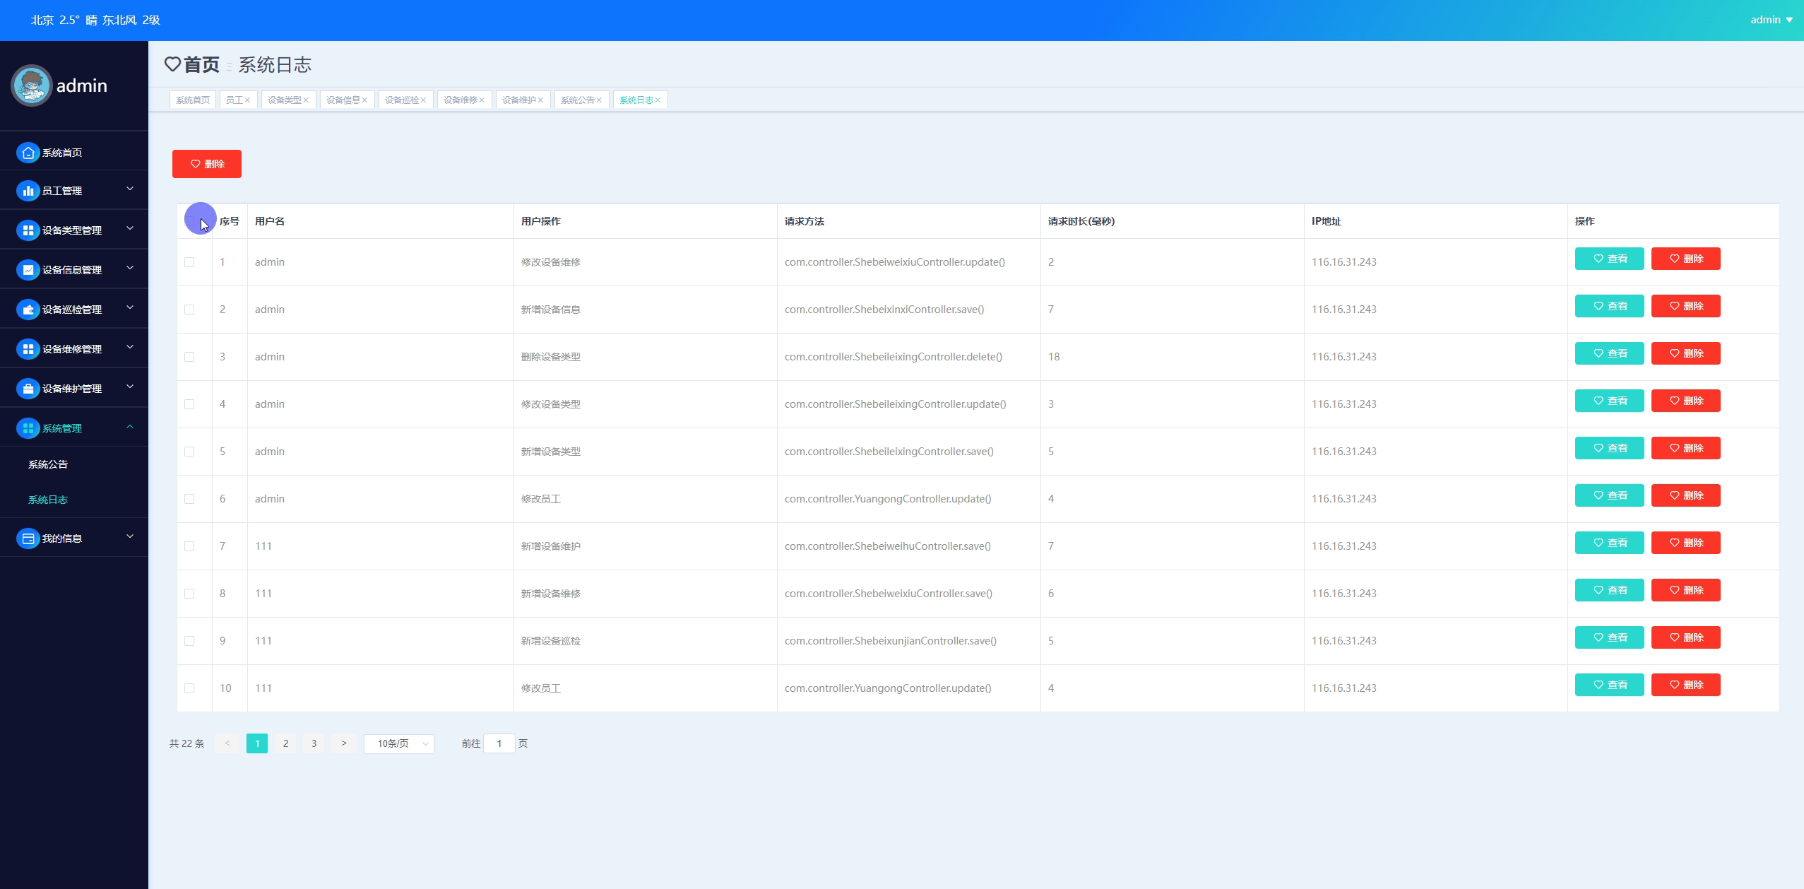Open admin user dropdown at top right

(x=1771, y=20)
